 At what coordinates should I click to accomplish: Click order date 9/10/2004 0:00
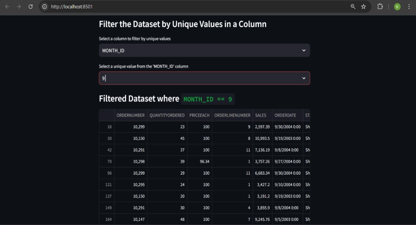coord(288,185)
